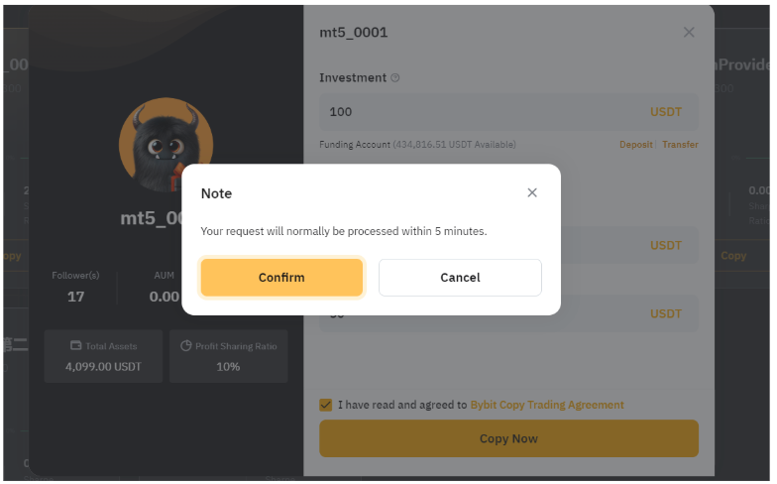Close the mt5_0001 copy panel
Screen dimensions: 777x484
coord(690,33)
